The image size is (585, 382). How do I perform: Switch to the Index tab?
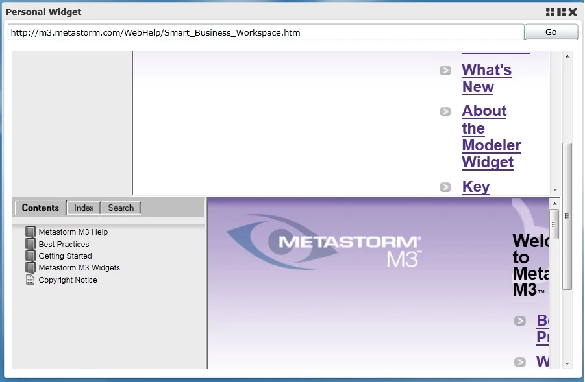click(x=84, y=208)
